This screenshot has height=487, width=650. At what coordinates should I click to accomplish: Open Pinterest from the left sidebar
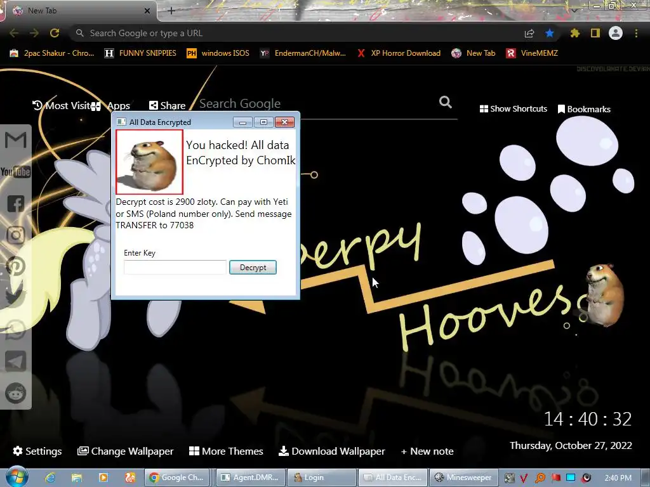pyautogui.click(x=16, y=267)
